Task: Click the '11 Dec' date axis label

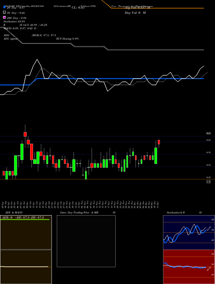Action: tap(159, 204)
